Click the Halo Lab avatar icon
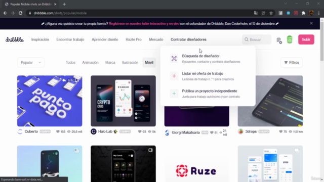324x182 pixels. pos(94,131)
